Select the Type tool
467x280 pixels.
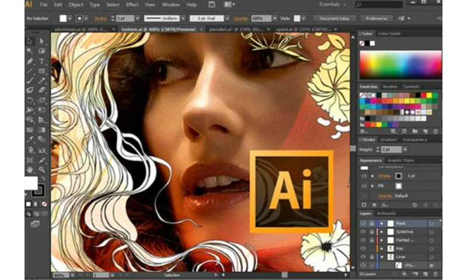41,61
